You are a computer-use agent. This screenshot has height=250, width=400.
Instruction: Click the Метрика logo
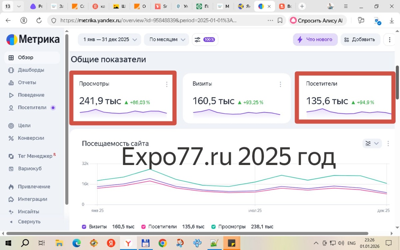(33, 39)
